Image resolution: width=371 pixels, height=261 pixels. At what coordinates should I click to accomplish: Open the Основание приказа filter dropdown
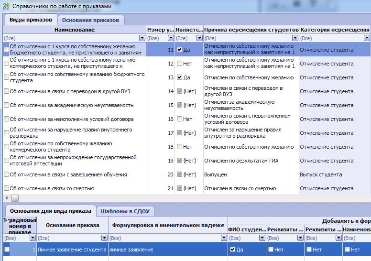tap(104, 238)
